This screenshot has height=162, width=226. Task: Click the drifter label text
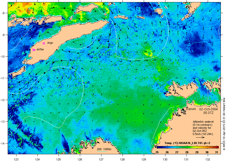(40, 49)
